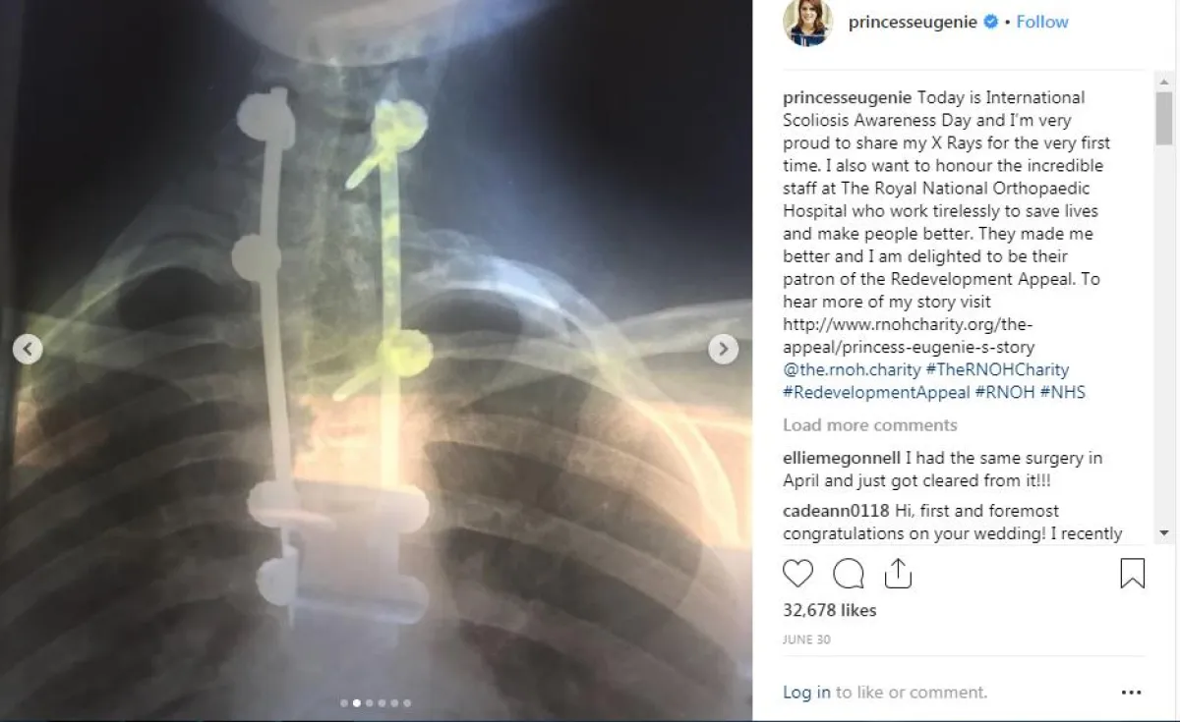
Task: Open elliemegonnell commenter profile
Action: 842,458
